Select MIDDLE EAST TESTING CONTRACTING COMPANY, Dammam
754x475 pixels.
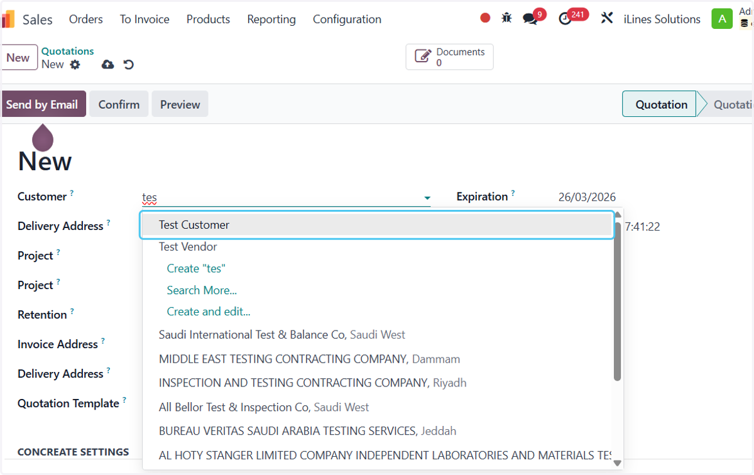[377, 359]
